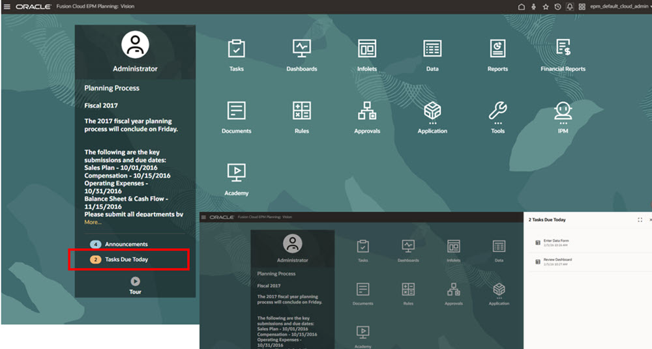Screen dimensions: 652x349
Task: Select the 'Planning Process' heading in main panel
Action: click(x=112, y=88)
